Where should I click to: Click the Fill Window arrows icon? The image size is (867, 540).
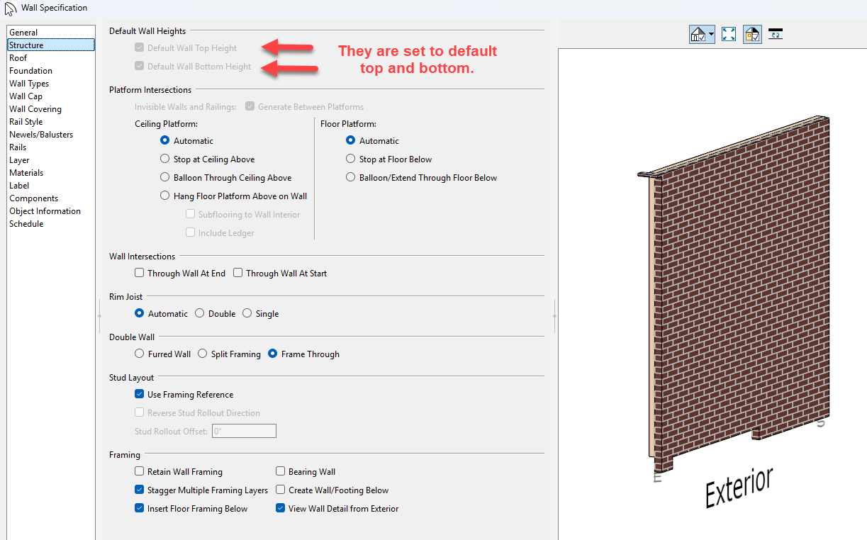point(728,34)
